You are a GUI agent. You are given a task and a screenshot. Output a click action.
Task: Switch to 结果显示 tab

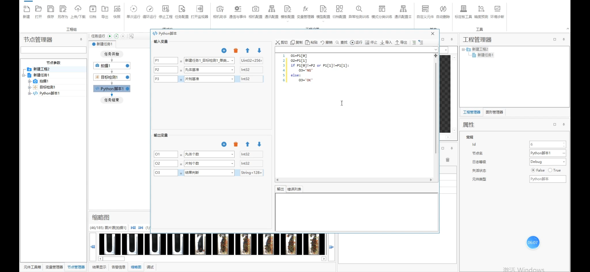point(99,267)
